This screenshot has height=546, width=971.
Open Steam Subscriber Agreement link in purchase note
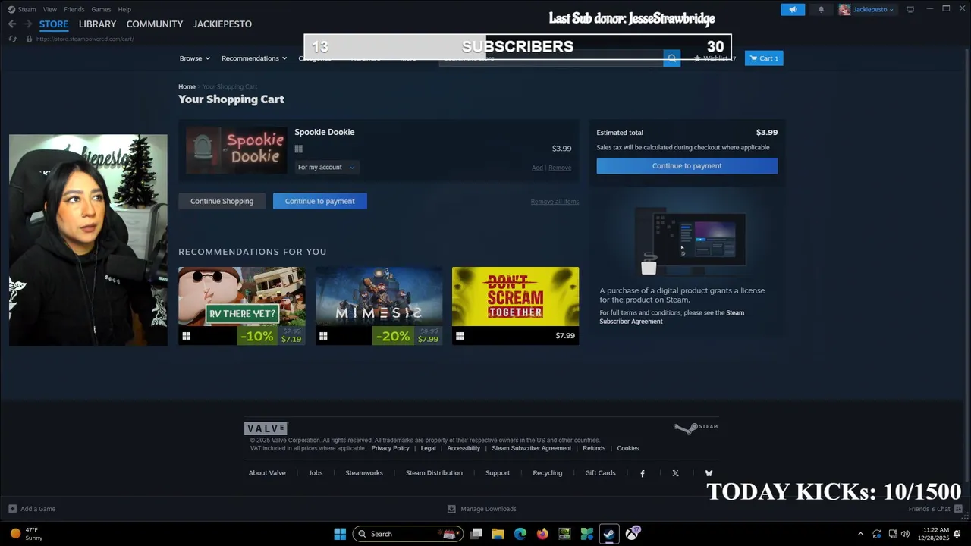click(671, 317)
